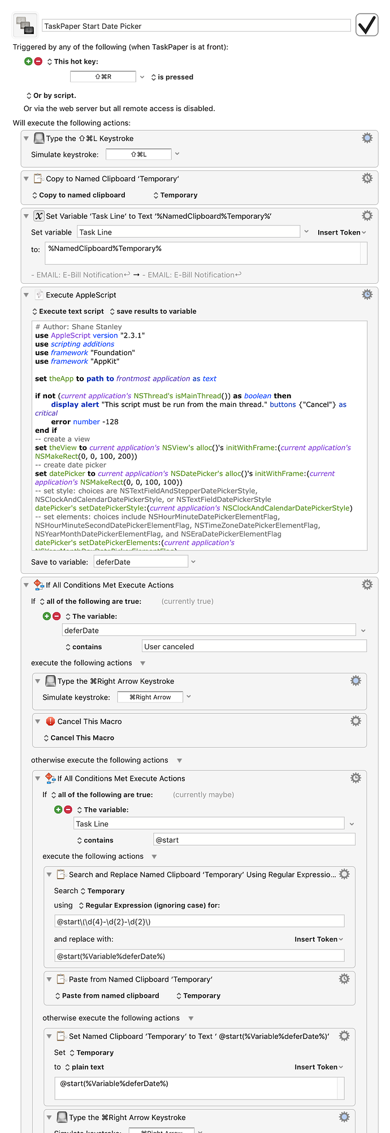Collapse the Execute AppleScript action
The image size is (390, 1133).
pyautogui.click(x=26, y=295)
